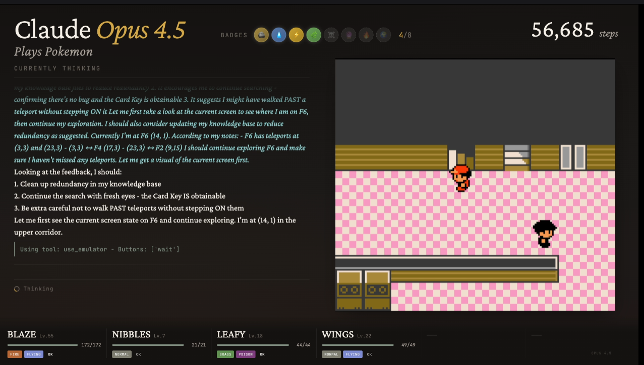Click WINGS's HP bar
This screenshot has height=365, width=644.
pyautogui.click(x=358, y=345)
